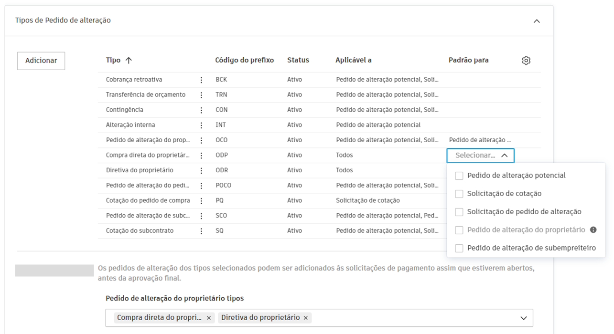Check Pedido de alteração potencial in the dropdown
614x334 pixels.
coord(459,176)
